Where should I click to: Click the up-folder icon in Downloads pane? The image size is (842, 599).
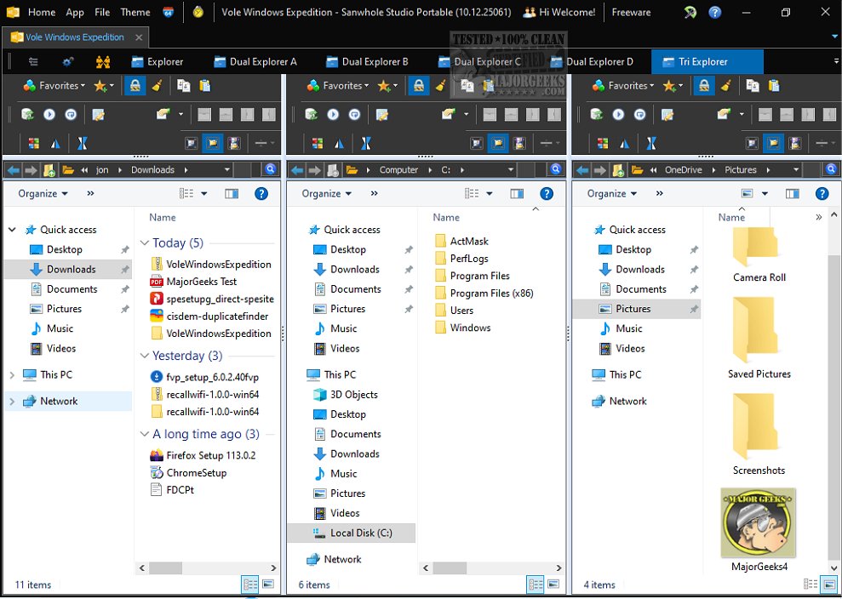[x=49, y=170]
